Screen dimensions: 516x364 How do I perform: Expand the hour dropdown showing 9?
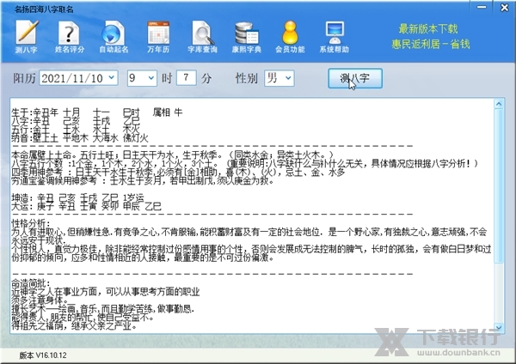[x=151, y=78]
